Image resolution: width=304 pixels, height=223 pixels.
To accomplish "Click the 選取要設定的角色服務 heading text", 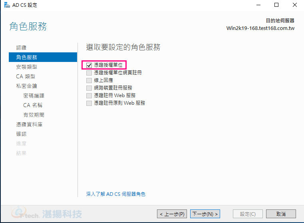I will tap(123, 47).
